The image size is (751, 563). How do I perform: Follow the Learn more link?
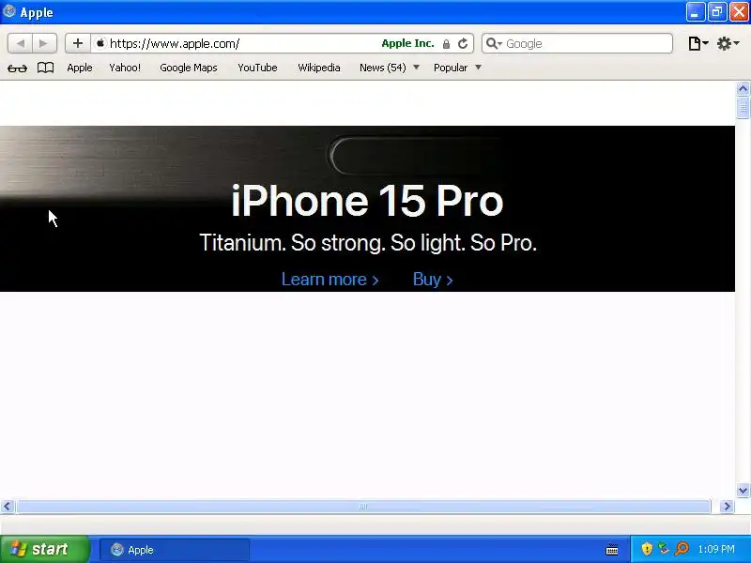[330, 279]
